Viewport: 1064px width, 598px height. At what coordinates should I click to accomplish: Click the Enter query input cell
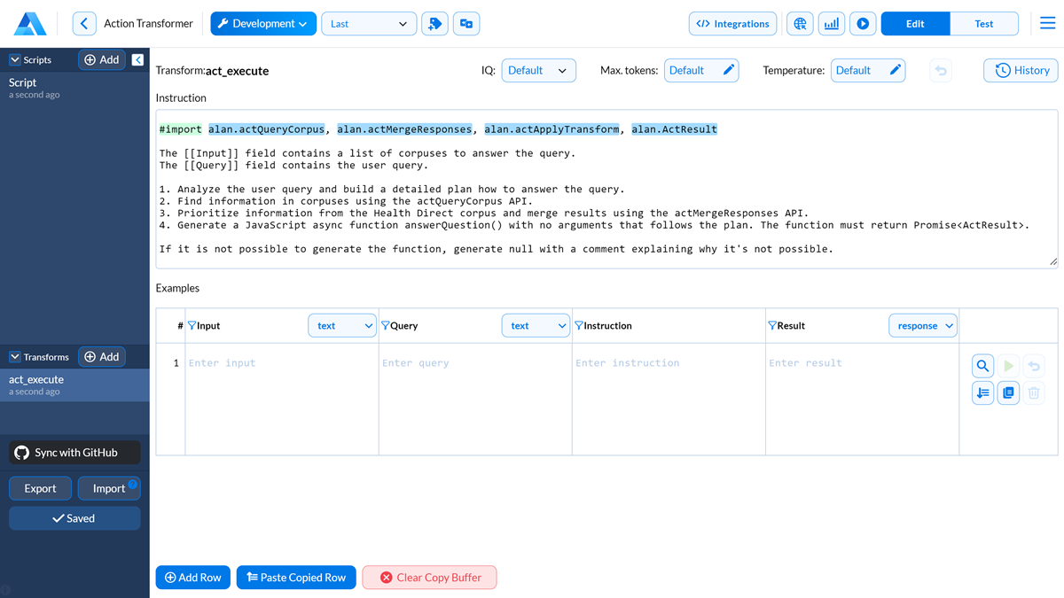pyautogui.click(x=474, y=363)
